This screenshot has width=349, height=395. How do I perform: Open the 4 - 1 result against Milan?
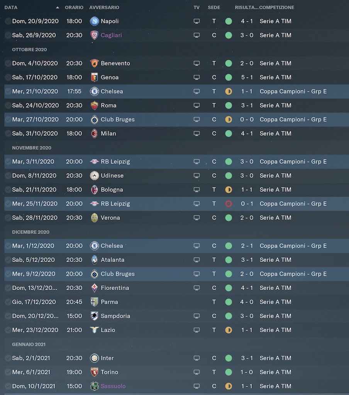click(x=247, y=133)
